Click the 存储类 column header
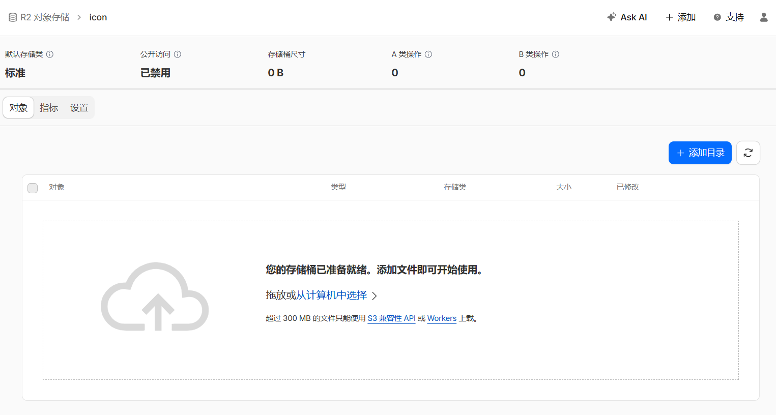Image resolution: width=776 pixels, height=415 pixels. 455,187
